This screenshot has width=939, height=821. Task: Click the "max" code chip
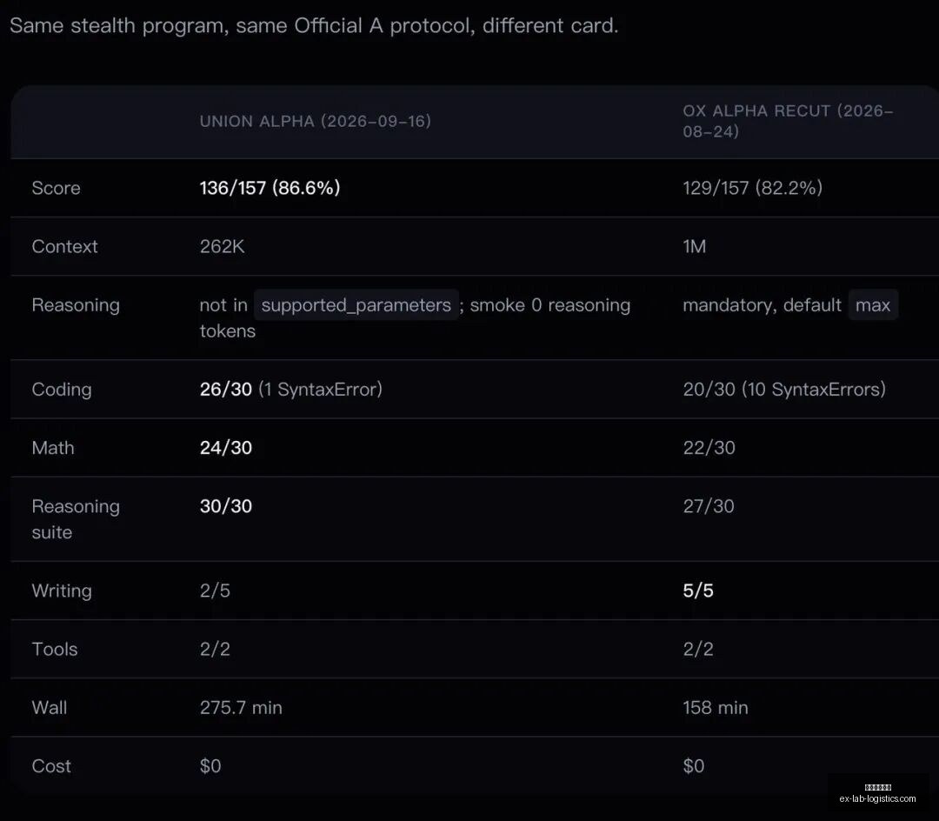[x=873, y=304]
